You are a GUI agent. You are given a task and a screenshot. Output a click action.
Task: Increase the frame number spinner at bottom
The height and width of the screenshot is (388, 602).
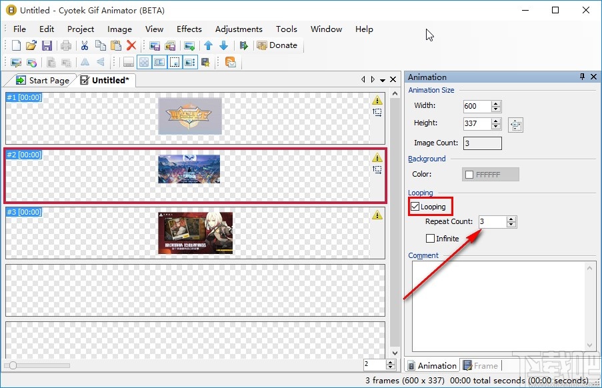coord(391,362)
